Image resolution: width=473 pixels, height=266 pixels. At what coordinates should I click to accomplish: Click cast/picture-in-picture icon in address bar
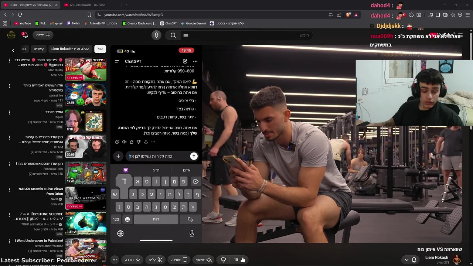[x=330, y=15]
